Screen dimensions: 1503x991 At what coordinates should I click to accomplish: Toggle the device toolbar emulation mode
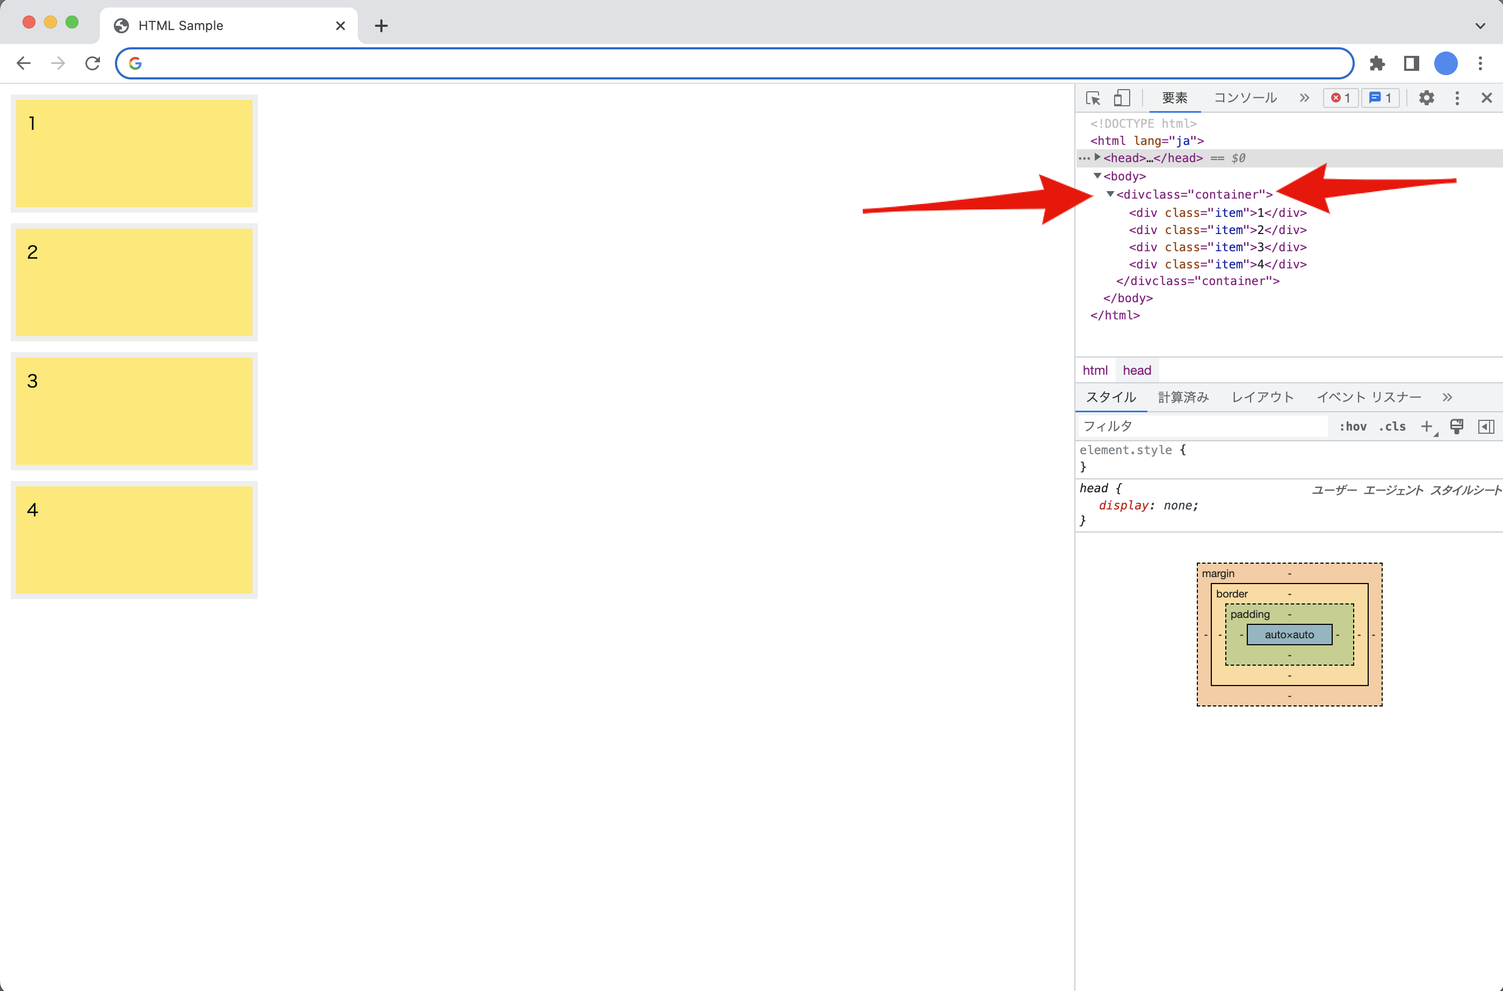tap(1122, 98)
